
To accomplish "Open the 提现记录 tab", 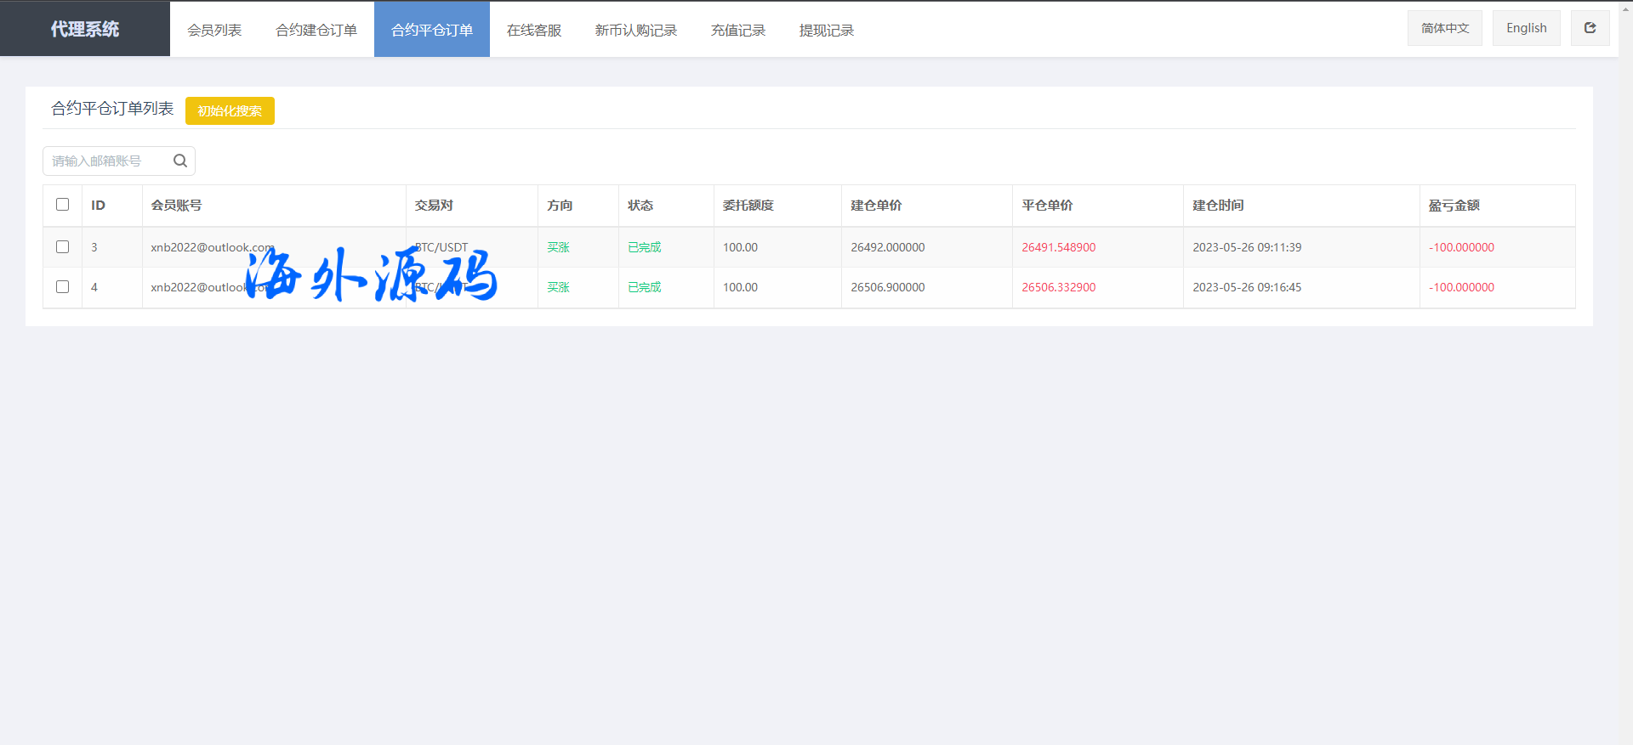I will (x=827, y=30).
